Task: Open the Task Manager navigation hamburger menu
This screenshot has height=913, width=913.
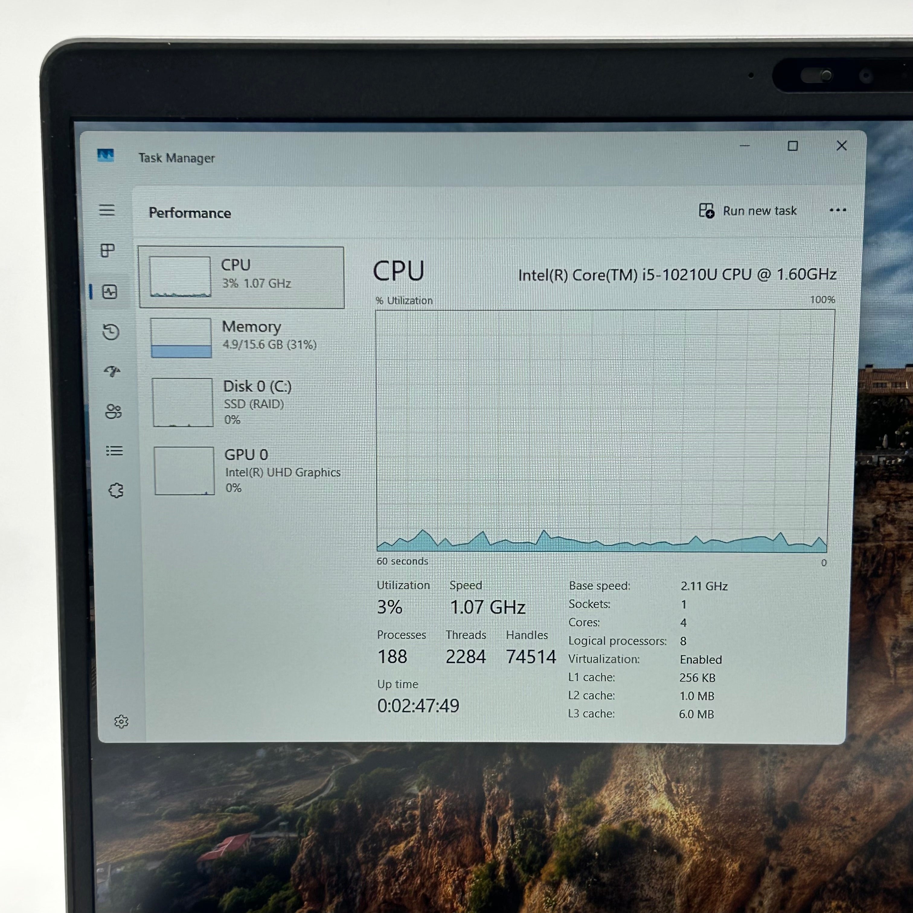Action: click(x=107, y=210)
